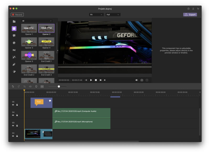Open the media library folder icon
Screen dimensions: 210x153
[x=14, y=21]
